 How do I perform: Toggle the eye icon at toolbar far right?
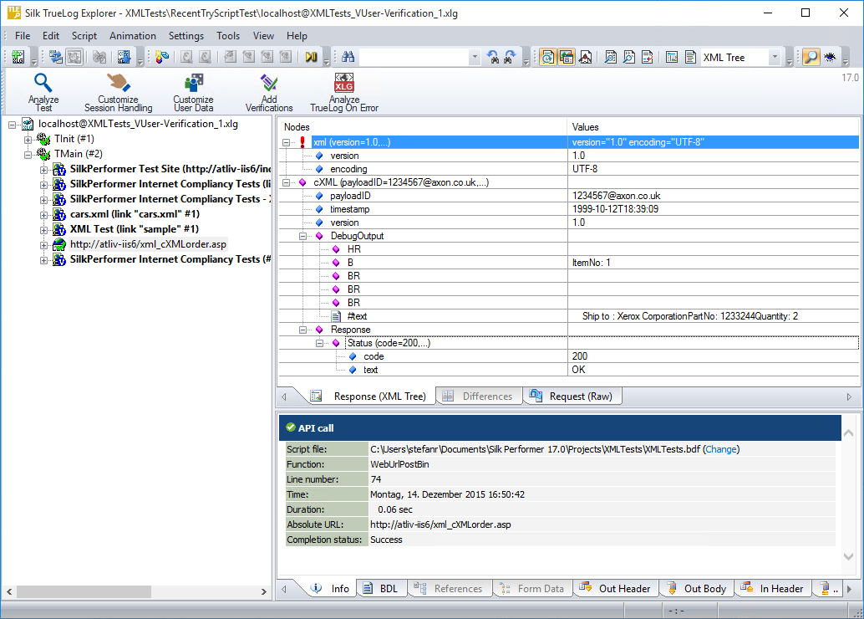(x=830, y=57)
